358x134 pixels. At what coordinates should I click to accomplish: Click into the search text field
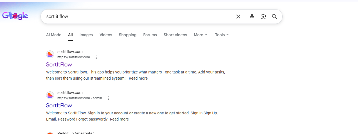tap(138, 17)
